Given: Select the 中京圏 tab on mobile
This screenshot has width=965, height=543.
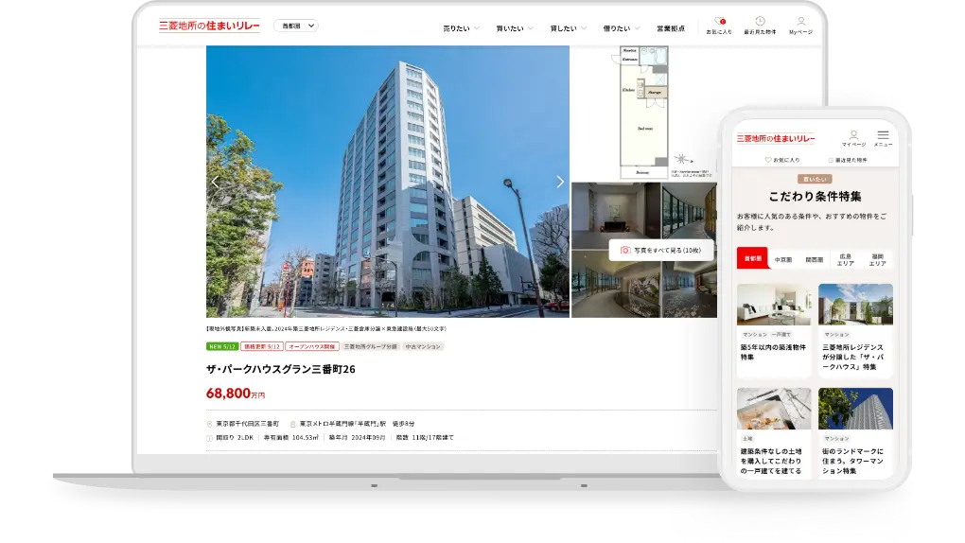Looking at the screenshot, I should click(783, 258).
